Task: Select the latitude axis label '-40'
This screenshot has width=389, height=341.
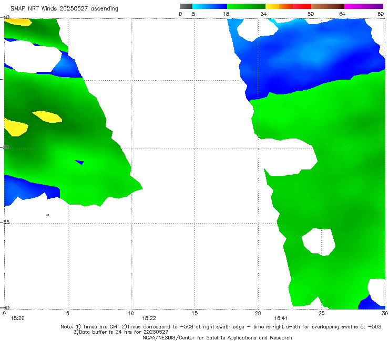Action: point(5,17)
